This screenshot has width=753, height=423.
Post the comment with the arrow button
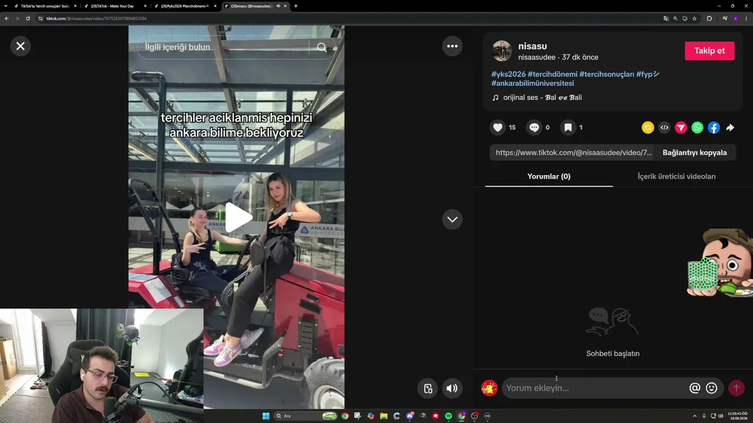pos(736,388)
